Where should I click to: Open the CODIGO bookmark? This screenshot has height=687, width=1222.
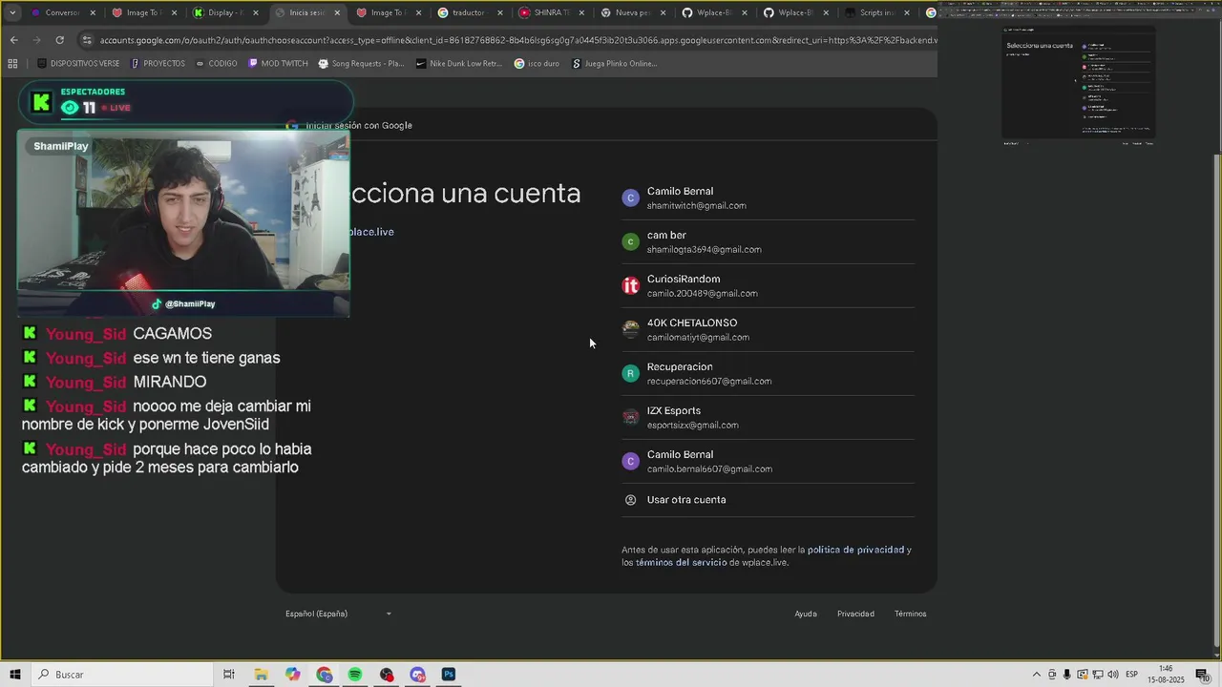(216, 64)
